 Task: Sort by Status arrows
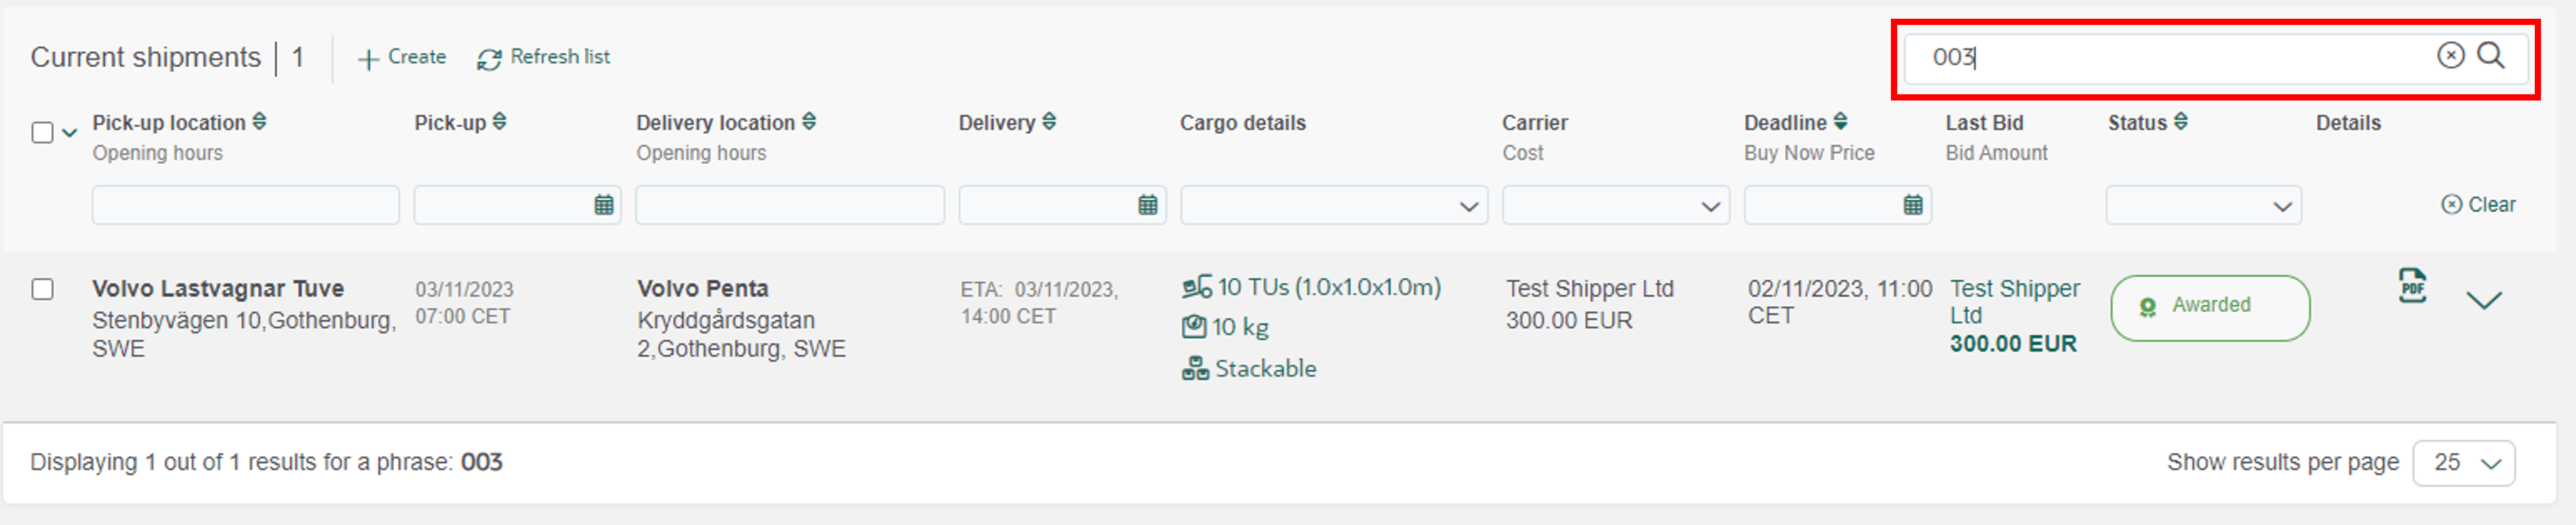(2181, 122)
